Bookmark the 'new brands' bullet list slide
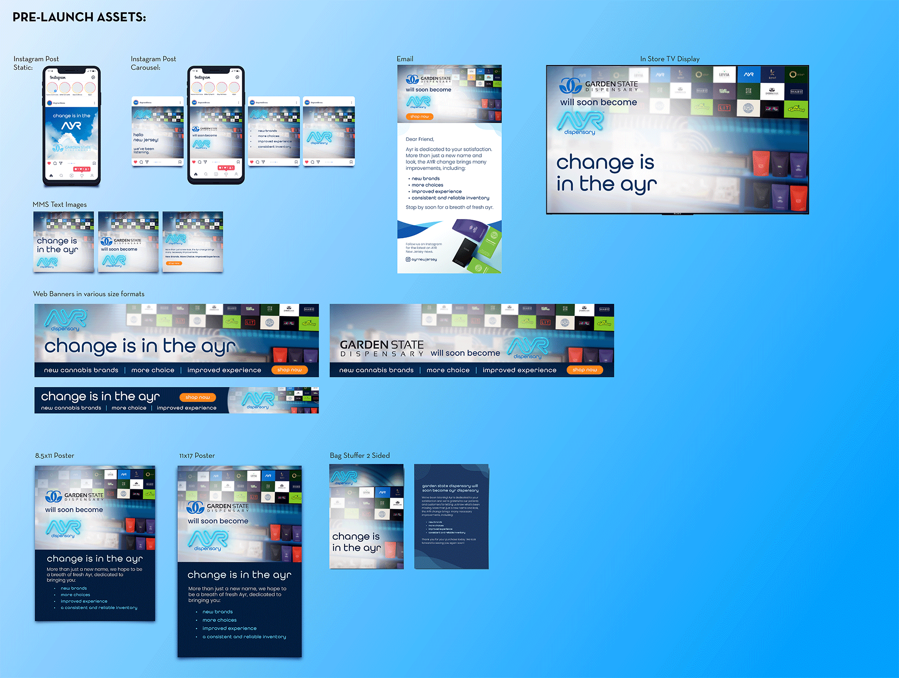Image resolution: width=899 pixels, height=678 pixels. click(x=296, y=162)
